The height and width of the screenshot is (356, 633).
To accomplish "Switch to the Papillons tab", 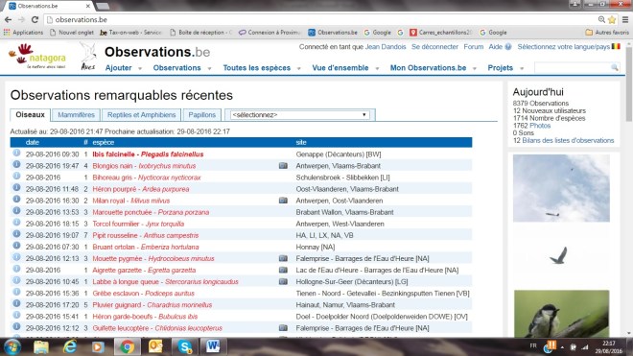I will pyautogui.click(x=201, y=115).
